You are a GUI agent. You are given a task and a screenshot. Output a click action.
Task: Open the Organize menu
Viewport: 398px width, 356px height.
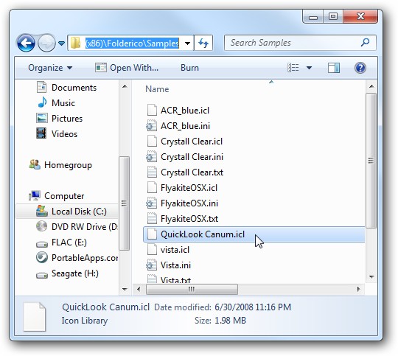pyautogui.click(x=50, y=68)
